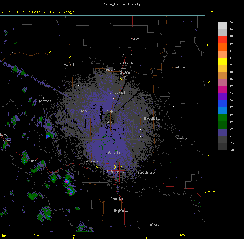Click the yellow diamond marker near RockyMH

[71, 58]
